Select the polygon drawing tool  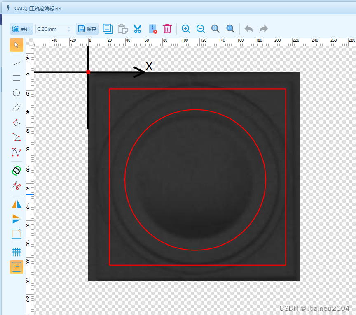[x=16, y=123]
